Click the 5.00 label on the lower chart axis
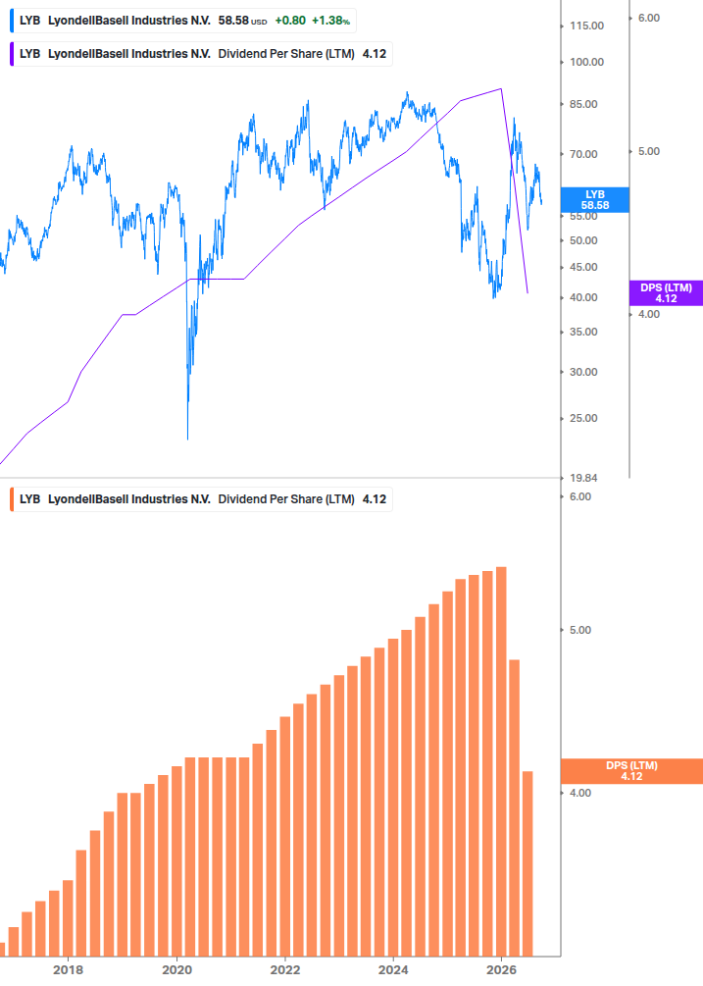 point(580,630)
